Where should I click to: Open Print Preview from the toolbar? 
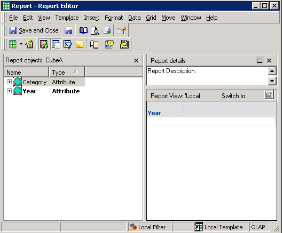click(x=95, y=30)
